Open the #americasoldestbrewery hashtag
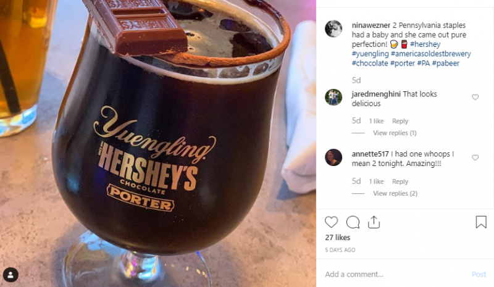The height and width of the screenshot is (287, 494). [430, 54]
